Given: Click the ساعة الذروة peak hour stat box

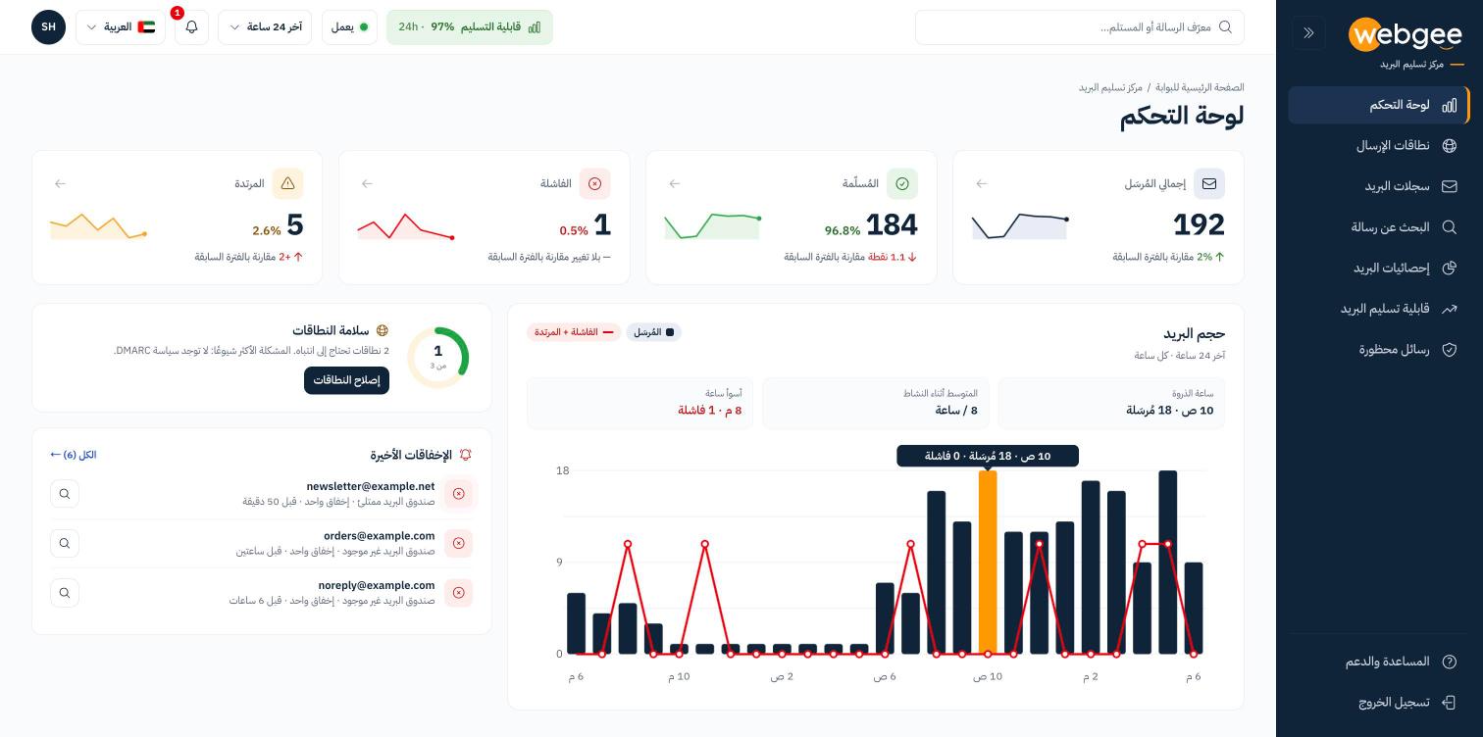Looking at the screenshot, I should pos(1111,403).
